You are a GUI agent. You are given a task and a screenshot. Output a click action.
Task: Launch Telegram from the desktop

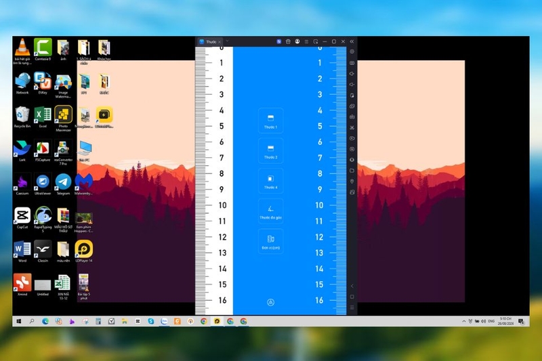click(63, 184)
